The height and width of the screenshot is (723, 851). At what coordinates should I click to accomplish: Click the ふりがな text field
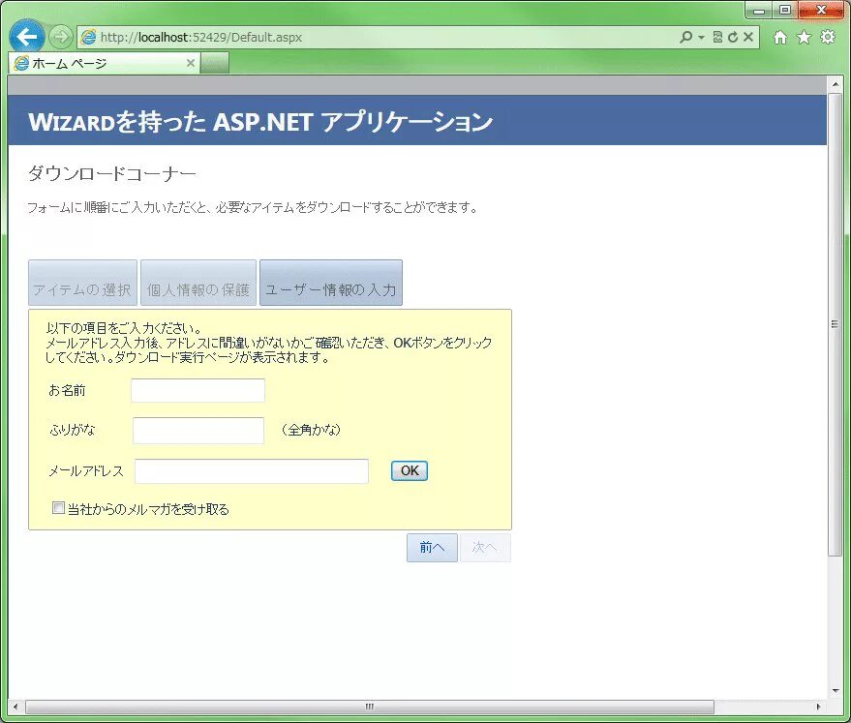[198, 430]
